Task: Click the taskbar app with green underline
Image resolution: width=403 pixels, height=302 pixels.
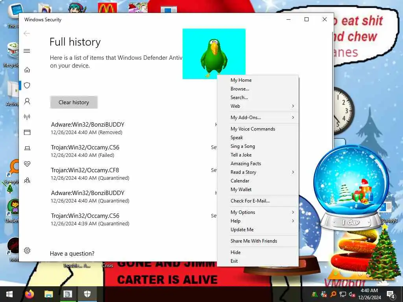Action: pyautogui.click(x=68, y=294)
